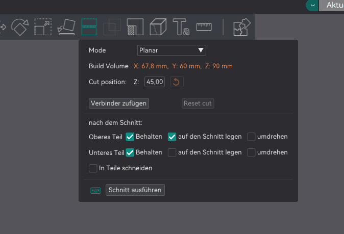
Task: Toggle the Cut tool icon
Action: click(x=89, y=27)
